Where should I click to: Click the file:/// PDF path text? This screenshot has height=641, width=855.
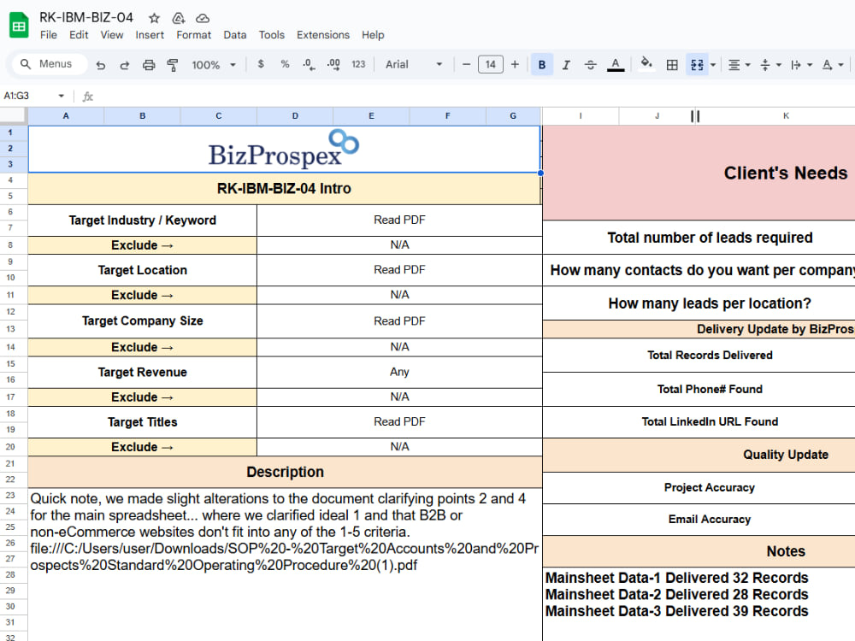[284, 556]
